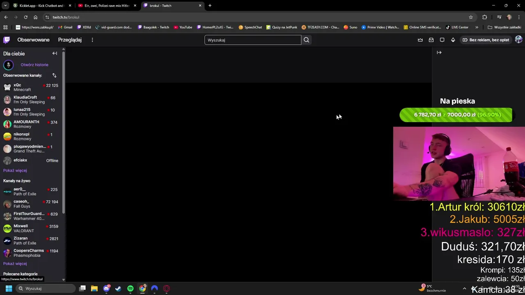Open Discord from the taskbar
This screenshot has width=525, height=295.
coord(107,288)
